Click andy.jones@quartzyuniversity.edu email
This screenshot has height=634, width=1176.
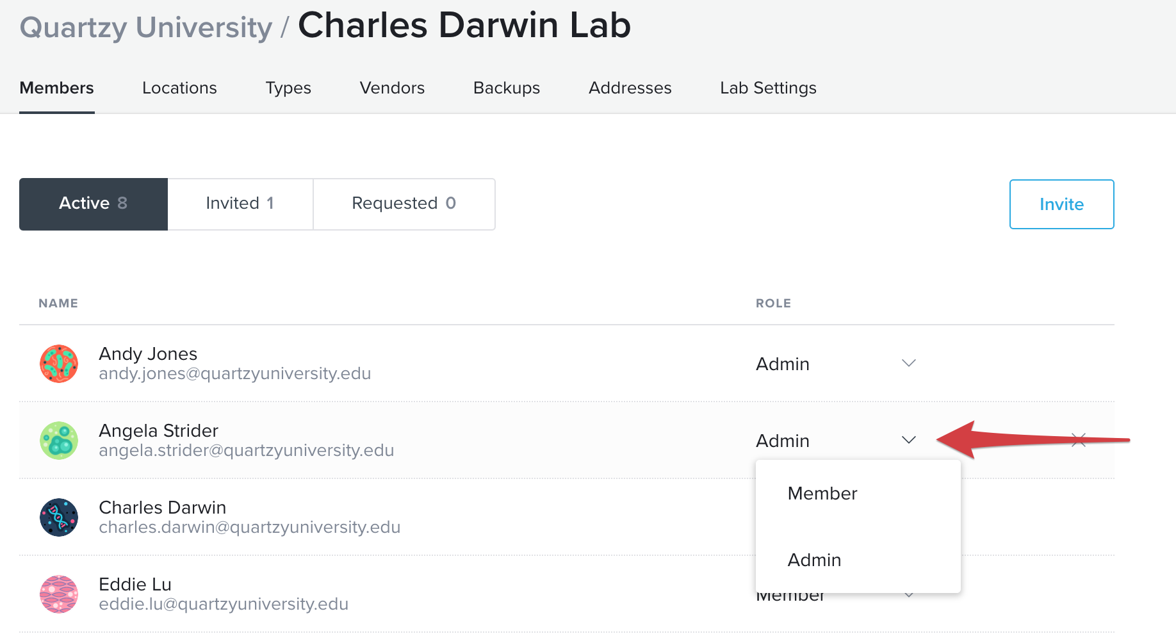(235, 373)
